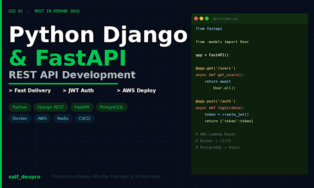Click the red close dot in code window
Screen dimensions: 314x188
click(x=196, y=18)
